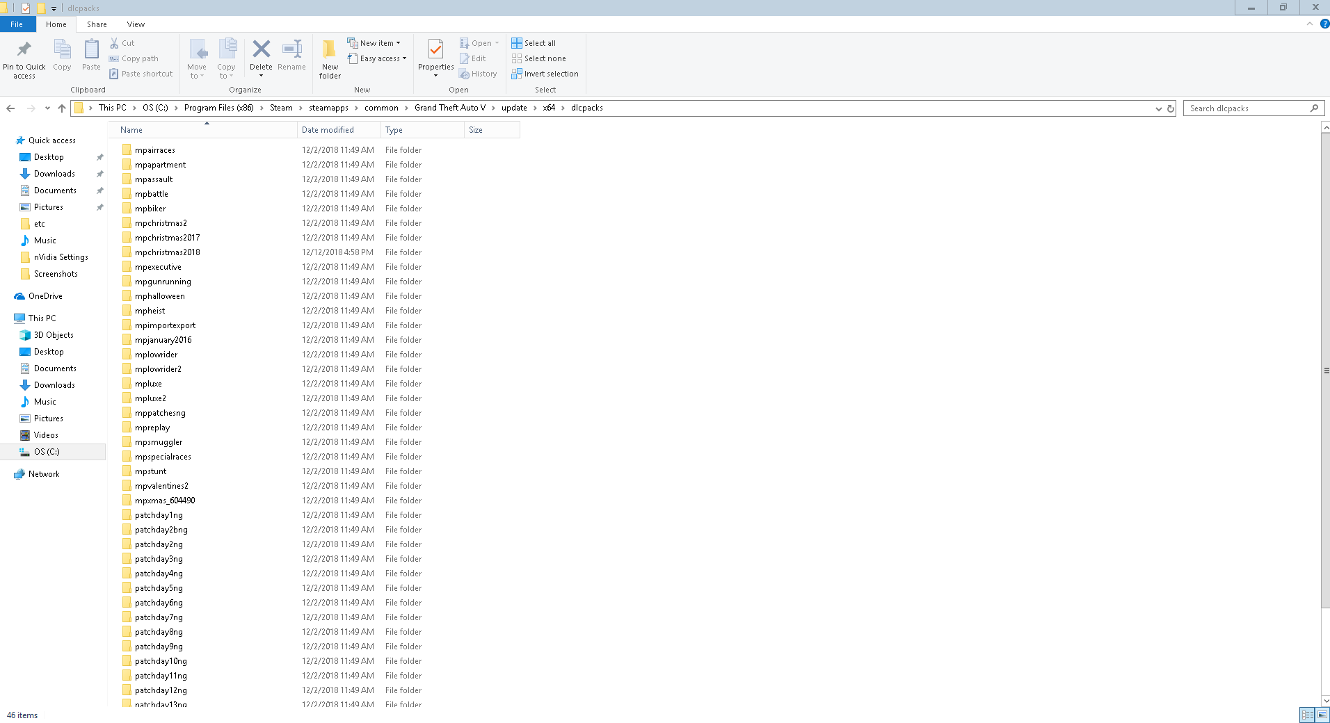Switch to Details view layout

(1308, 715)
